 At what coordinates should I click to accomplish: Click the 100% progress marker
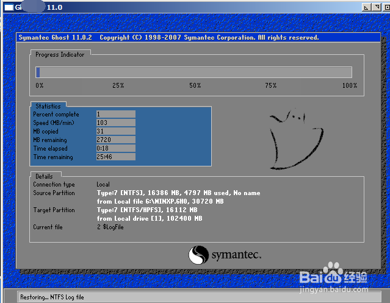coord(350,85)
